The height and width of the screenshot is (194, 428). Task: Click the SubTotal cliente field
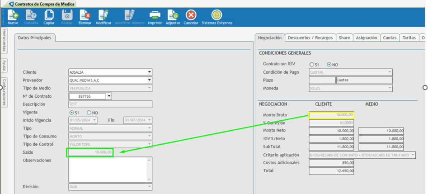(332, 147)
